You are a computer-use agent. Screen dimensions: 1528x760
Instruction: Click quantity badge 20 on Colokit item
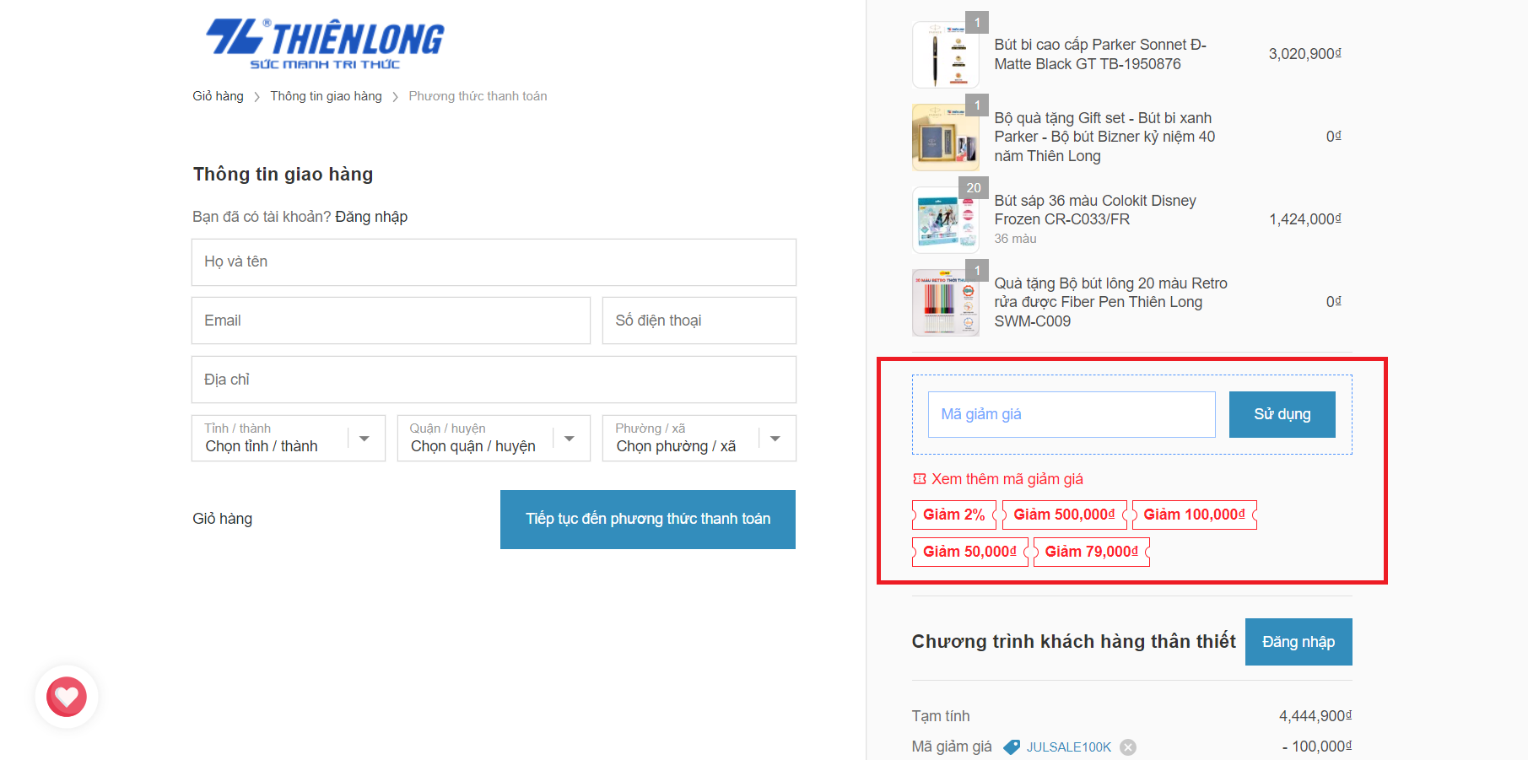point(974,187)
